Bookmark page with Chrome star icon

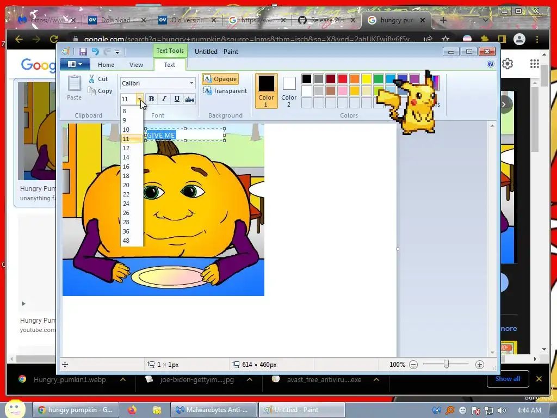[445, 39]
